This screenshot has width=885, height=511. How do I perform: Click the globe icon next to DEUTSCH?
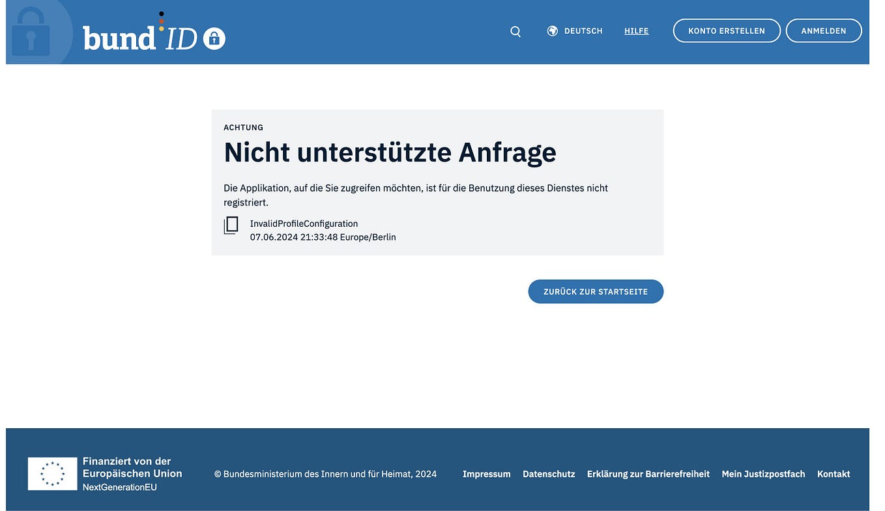(552, 30)
